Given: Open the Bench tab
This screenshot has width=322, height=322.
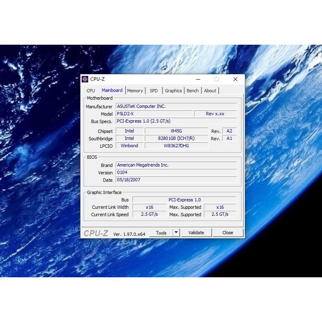Looking at the screenshot, I should 192,91.
